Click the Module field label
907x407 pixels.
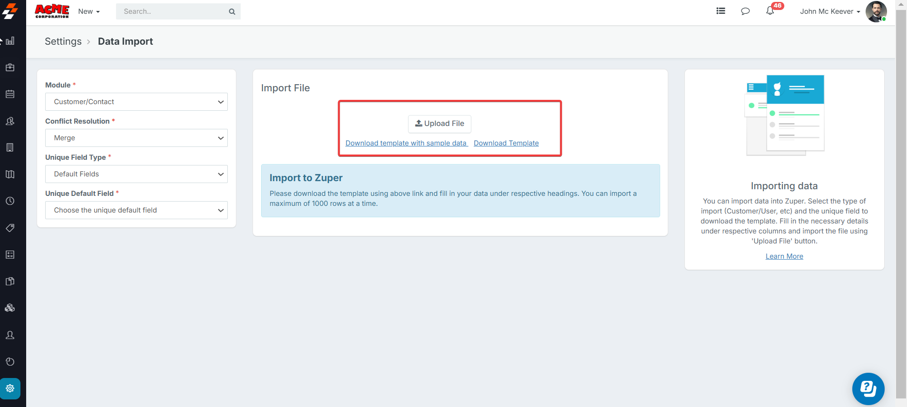tap(58, 85)
